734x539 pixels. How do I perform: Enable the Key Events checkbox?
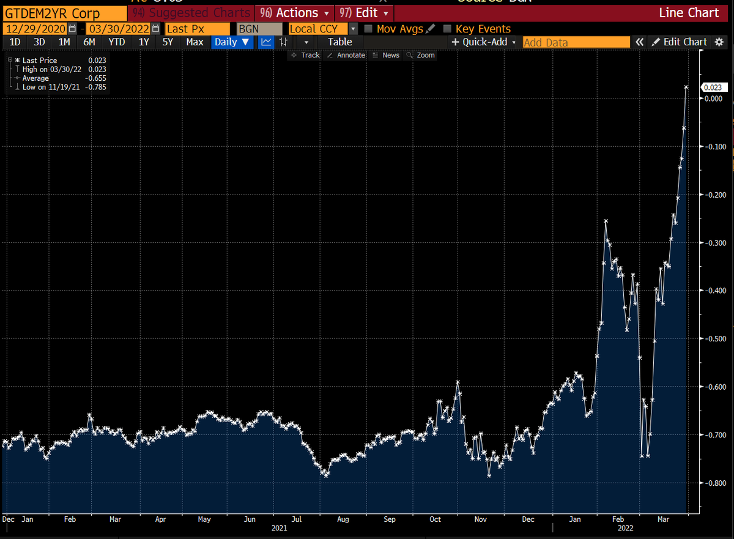(447, 29)
